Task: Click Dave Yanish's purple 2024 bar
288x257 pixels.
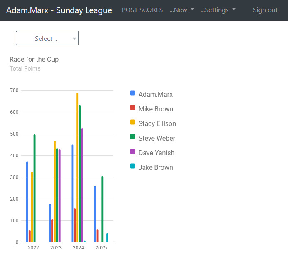Action: [x=82, y=185]
